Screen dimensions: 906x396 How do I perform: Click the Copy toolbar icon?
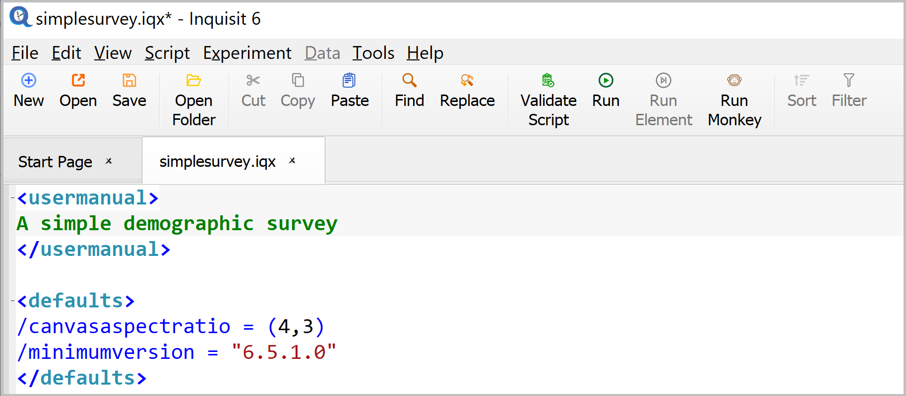[298, 80]
